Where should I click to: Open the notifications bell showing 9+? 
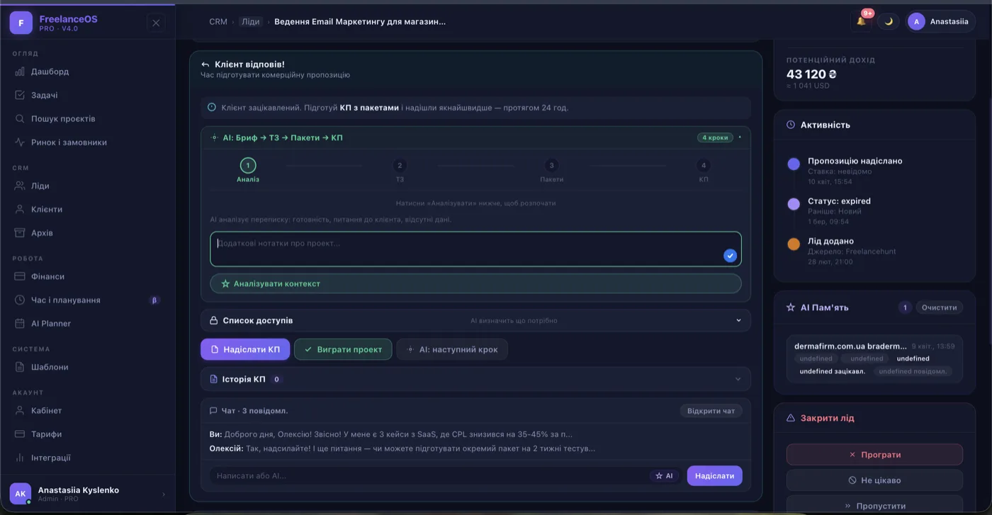860,21
